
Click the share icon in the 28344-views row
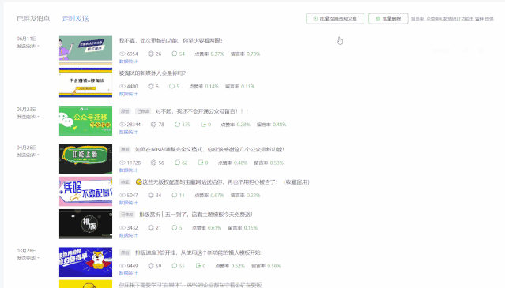coord(203,124)
